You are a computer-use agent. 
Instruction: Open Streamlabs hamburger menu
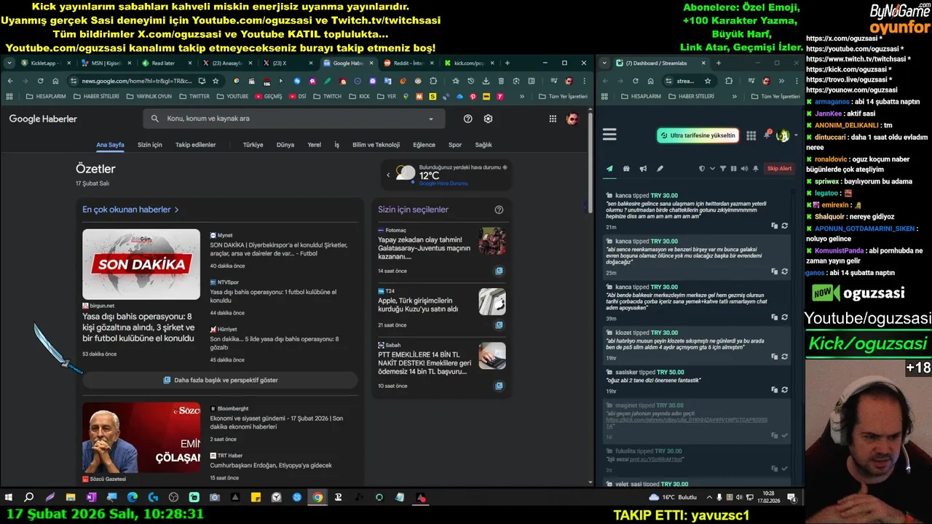(x=609, y=135)
